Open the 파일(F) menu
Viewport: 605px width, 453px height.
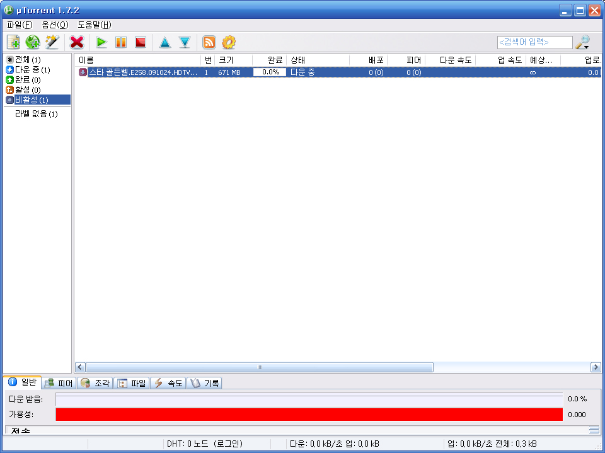(20, 25)
